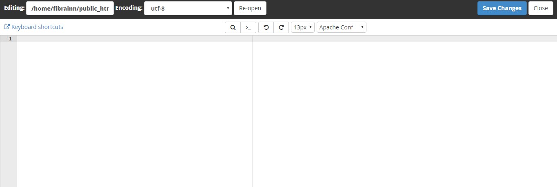Click the external-link icon beside Keyboard shortcuts
The height and width of the screenshot is (187, 557).
[7, 27]
